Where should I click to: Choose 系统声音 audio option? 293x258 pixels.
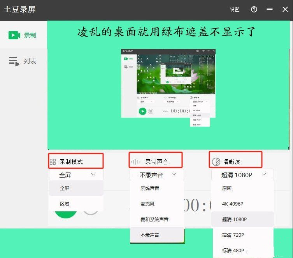(x=157, y=188)
